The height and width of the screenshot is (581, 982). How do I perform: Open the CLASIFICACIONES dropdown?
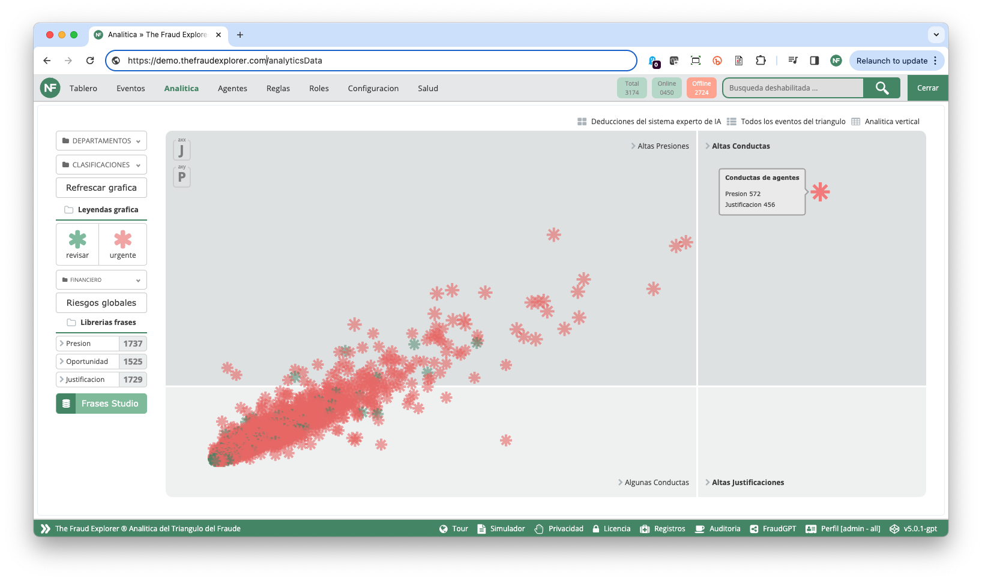click(101, 165)
